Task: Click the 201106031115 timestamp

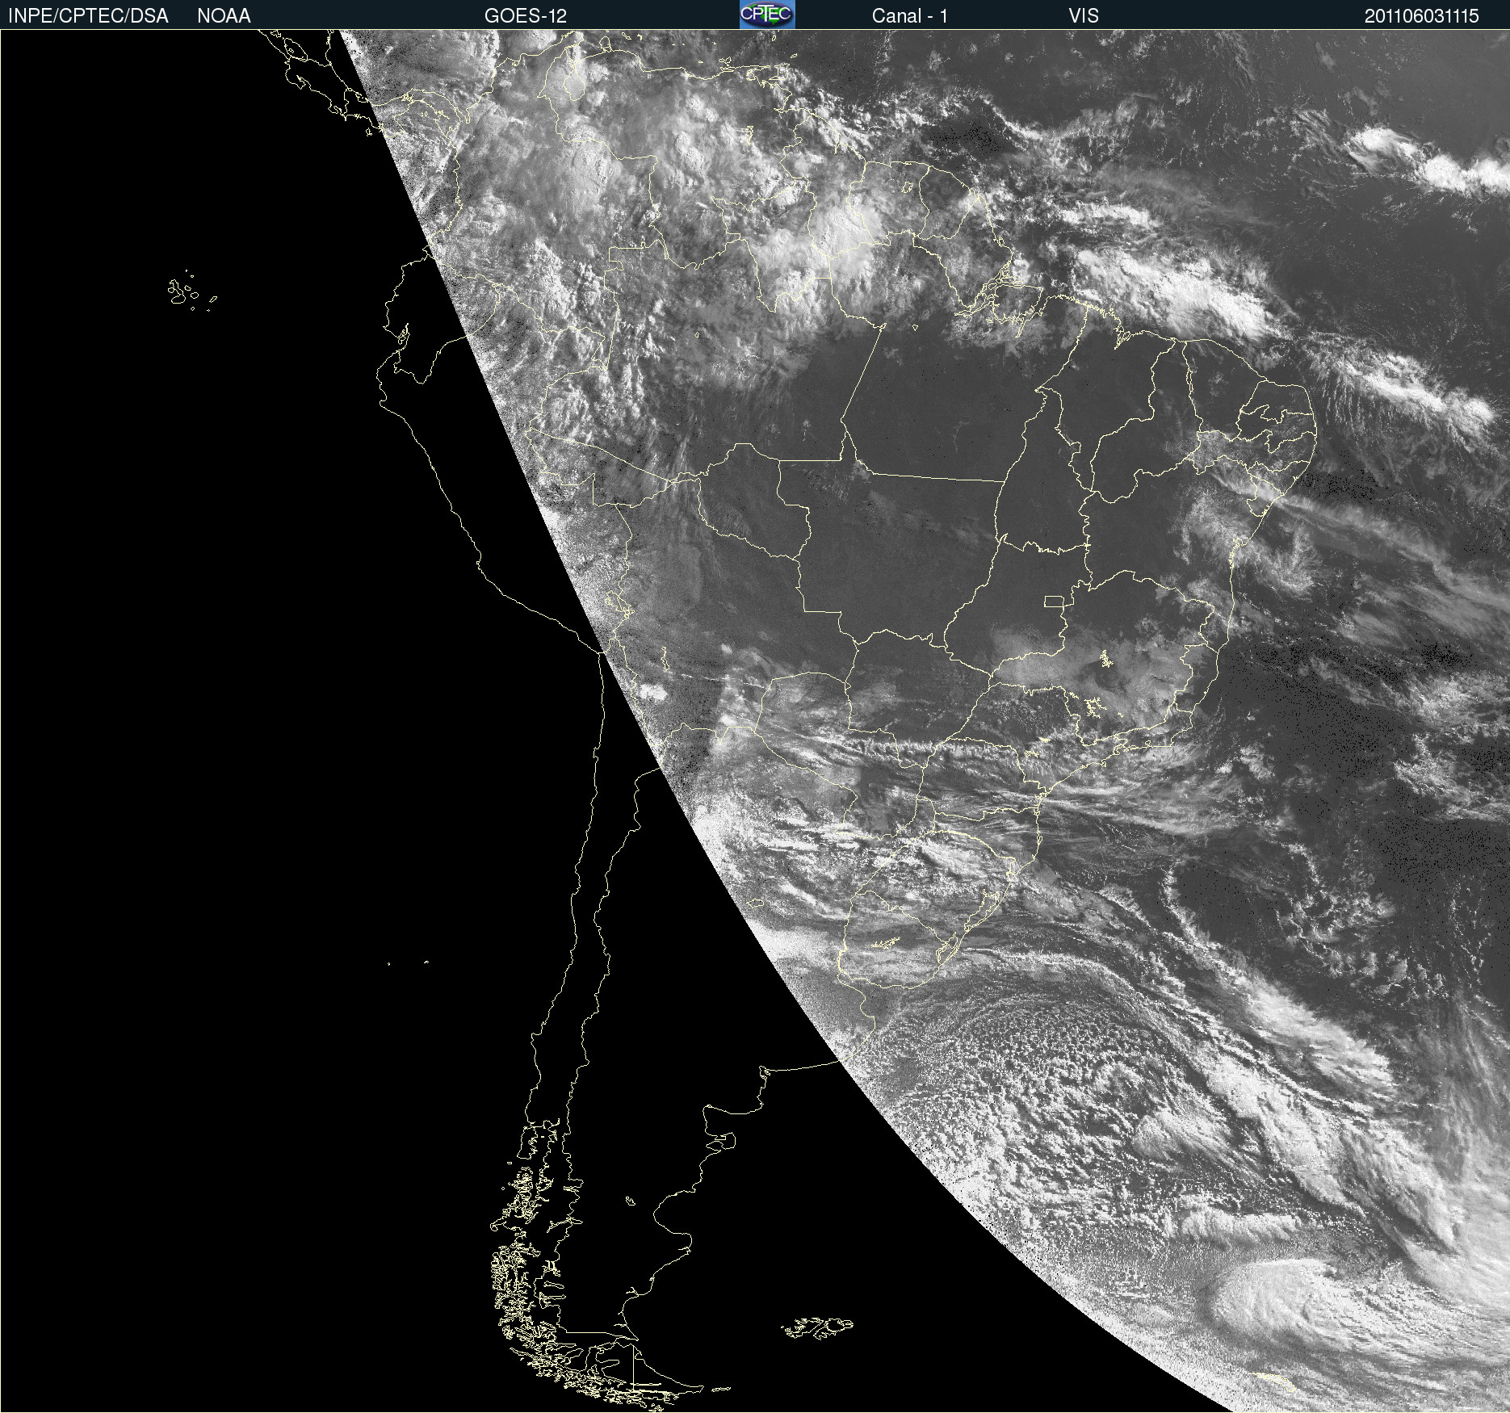Action: pos(1422,16)
